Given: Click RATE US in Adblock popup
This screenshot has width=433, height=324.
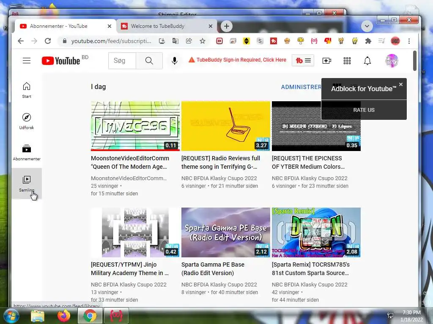Looking at the screenshot, I should tap(364, 110).
